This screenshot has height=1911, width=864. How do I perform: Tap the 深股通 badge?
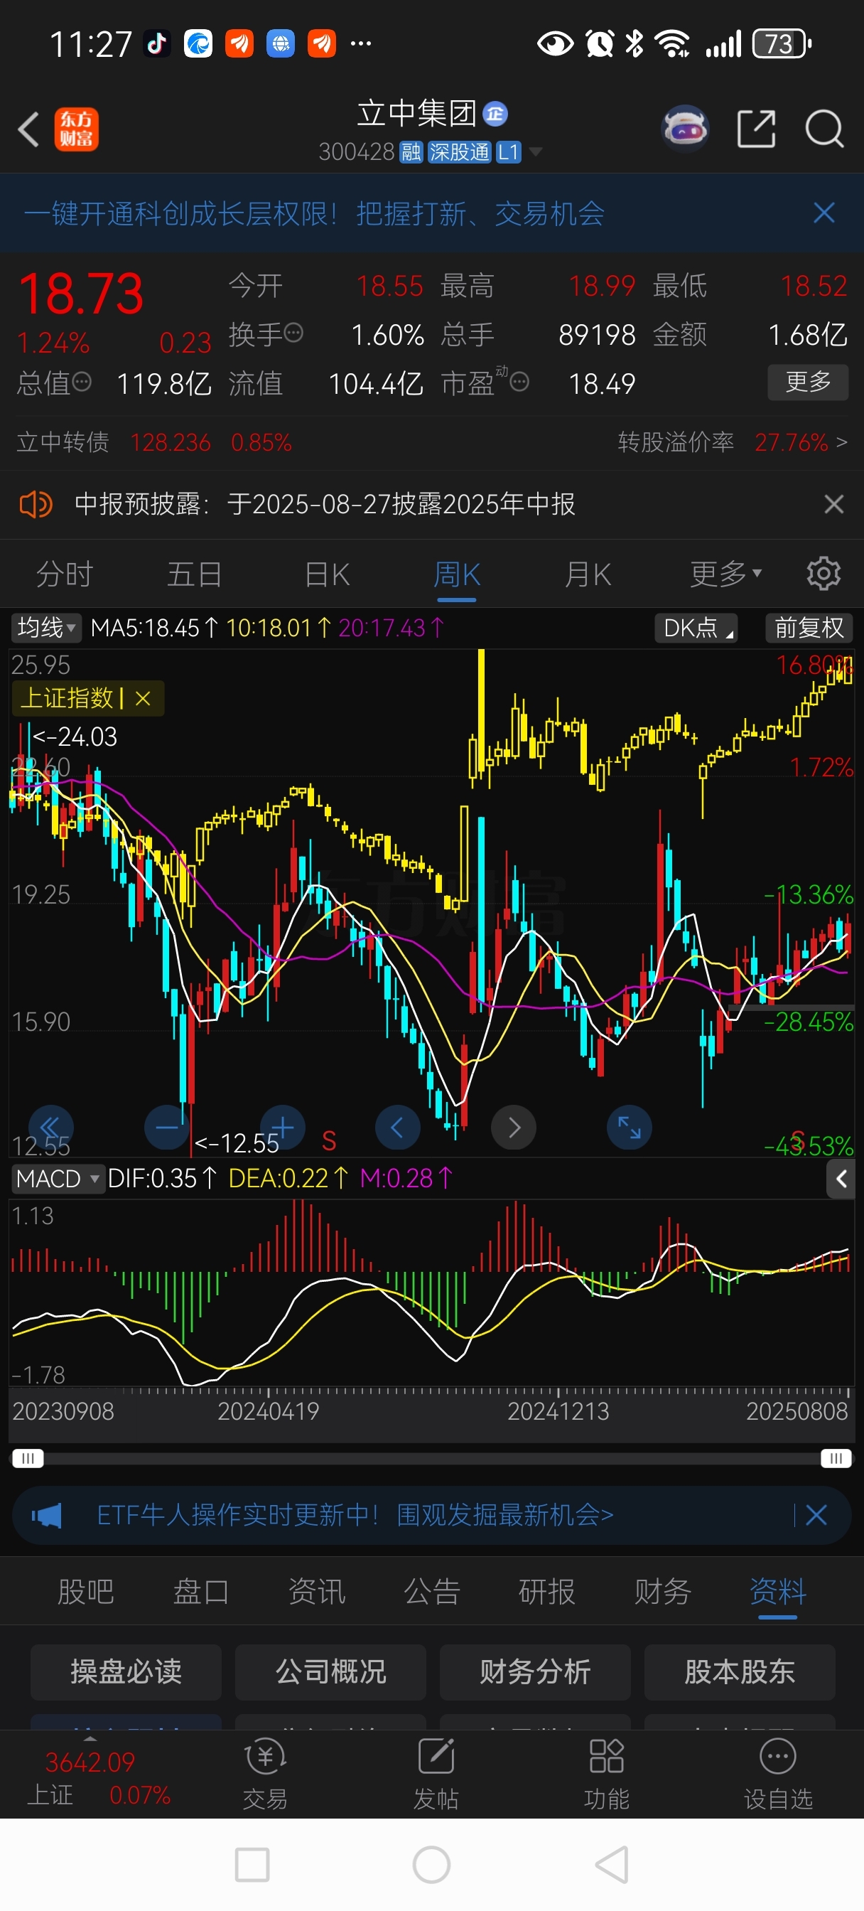point(459,152)
